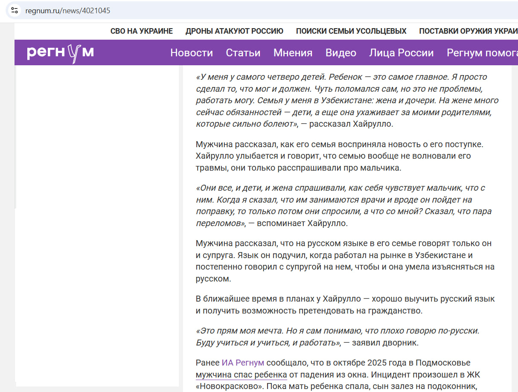Follow the ИА Регнум hyperlink in the article

click(x=243, y=363)
